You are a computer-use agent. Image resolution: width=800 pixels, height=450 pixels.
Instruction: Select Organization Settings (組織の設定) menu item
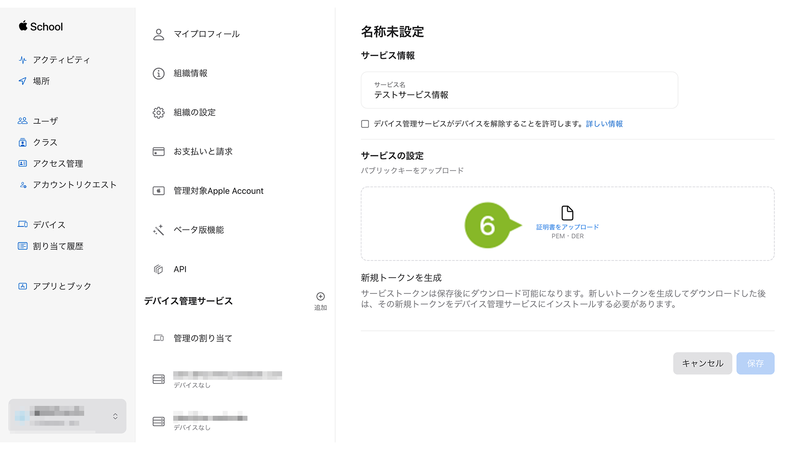[194, 112]
